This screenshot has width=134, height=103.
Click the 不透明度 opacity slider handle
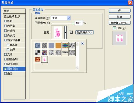pyautogui.click(x=73, y=23)
